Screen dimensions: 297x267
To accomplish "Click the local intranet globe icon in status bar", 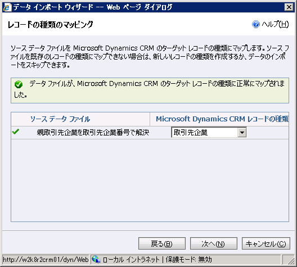I will pos(96,259).
